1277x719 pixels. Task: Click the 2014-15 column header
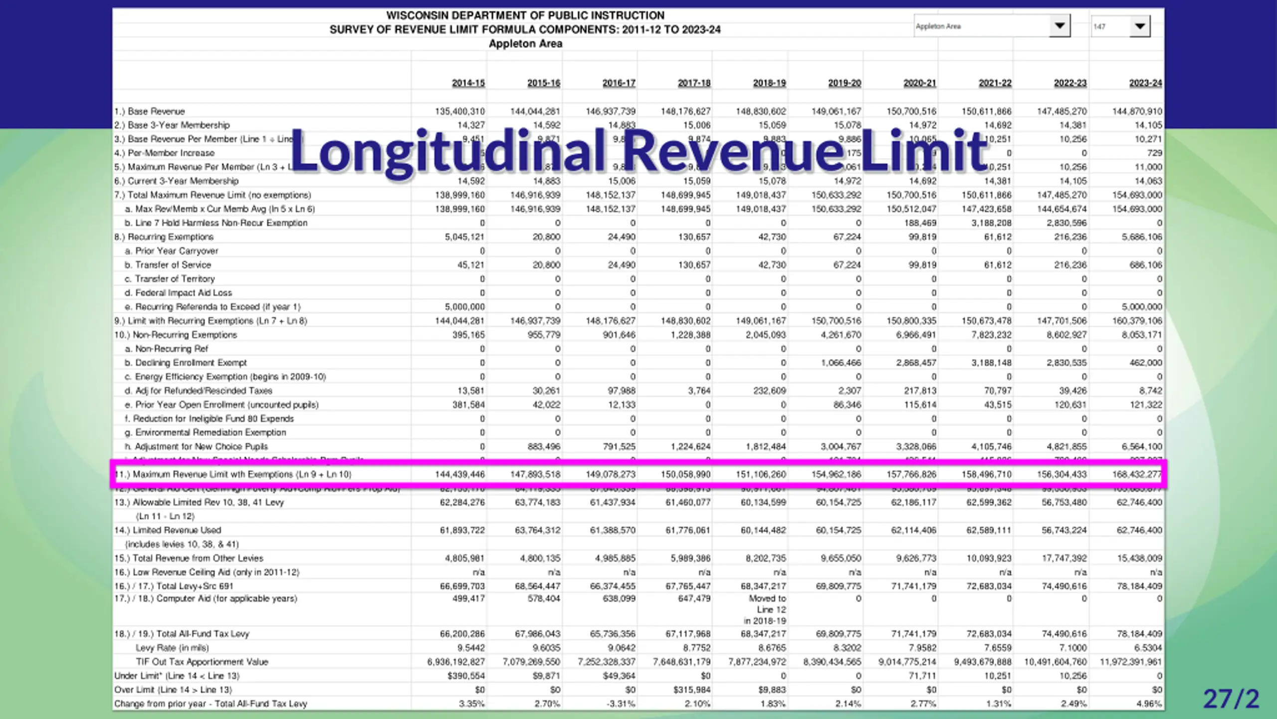pos(468,83)
